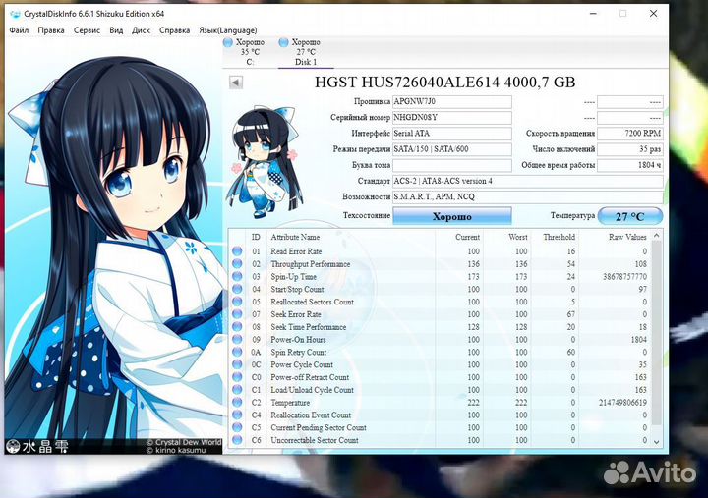Screen dimensions: 708x498
Task: Click the Хорошо health status button
Action: click(452, 216)
